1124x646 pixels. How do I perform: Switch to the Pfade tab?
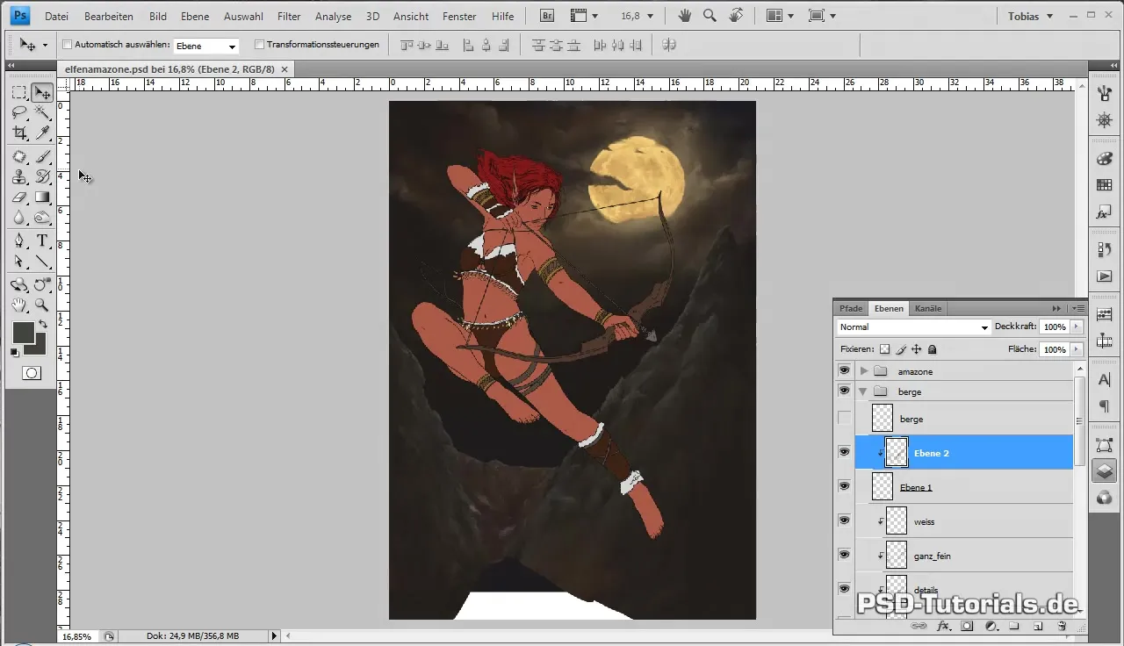coord(851,308)
